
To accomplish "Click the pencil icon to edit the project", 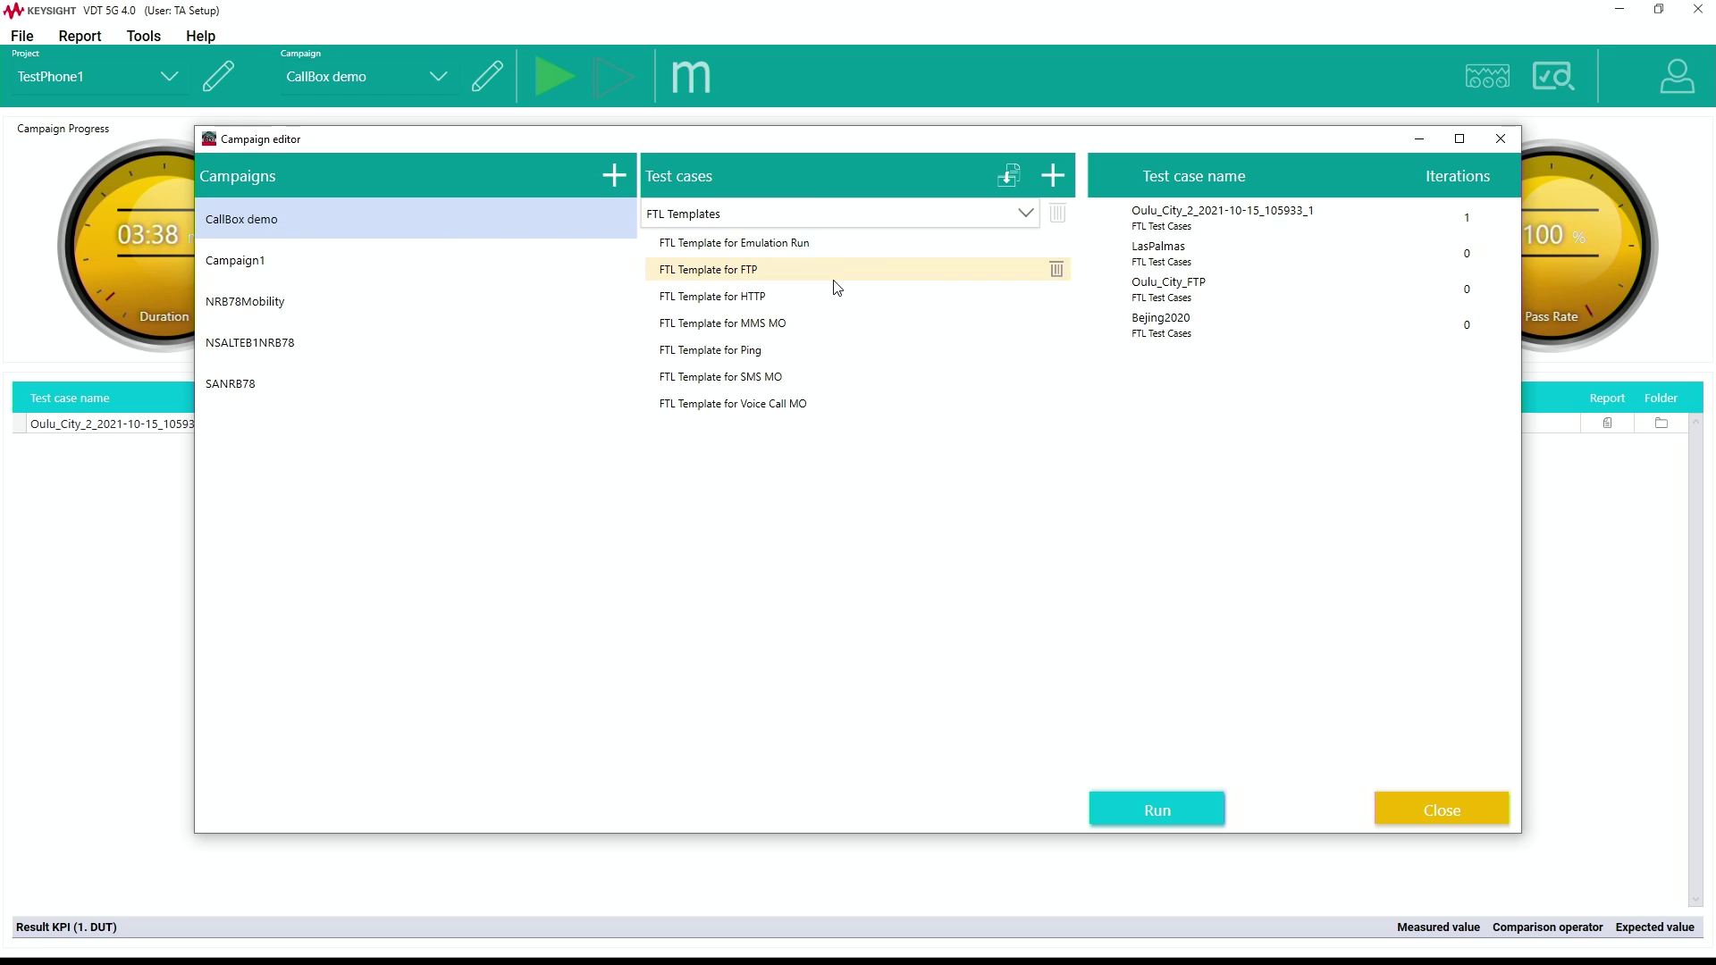I will [218, 77].
